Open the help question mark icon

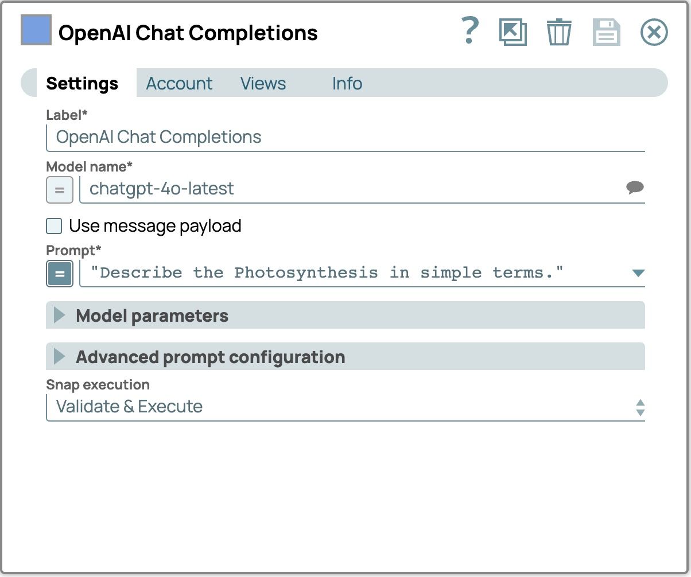[x=470, y=32]
